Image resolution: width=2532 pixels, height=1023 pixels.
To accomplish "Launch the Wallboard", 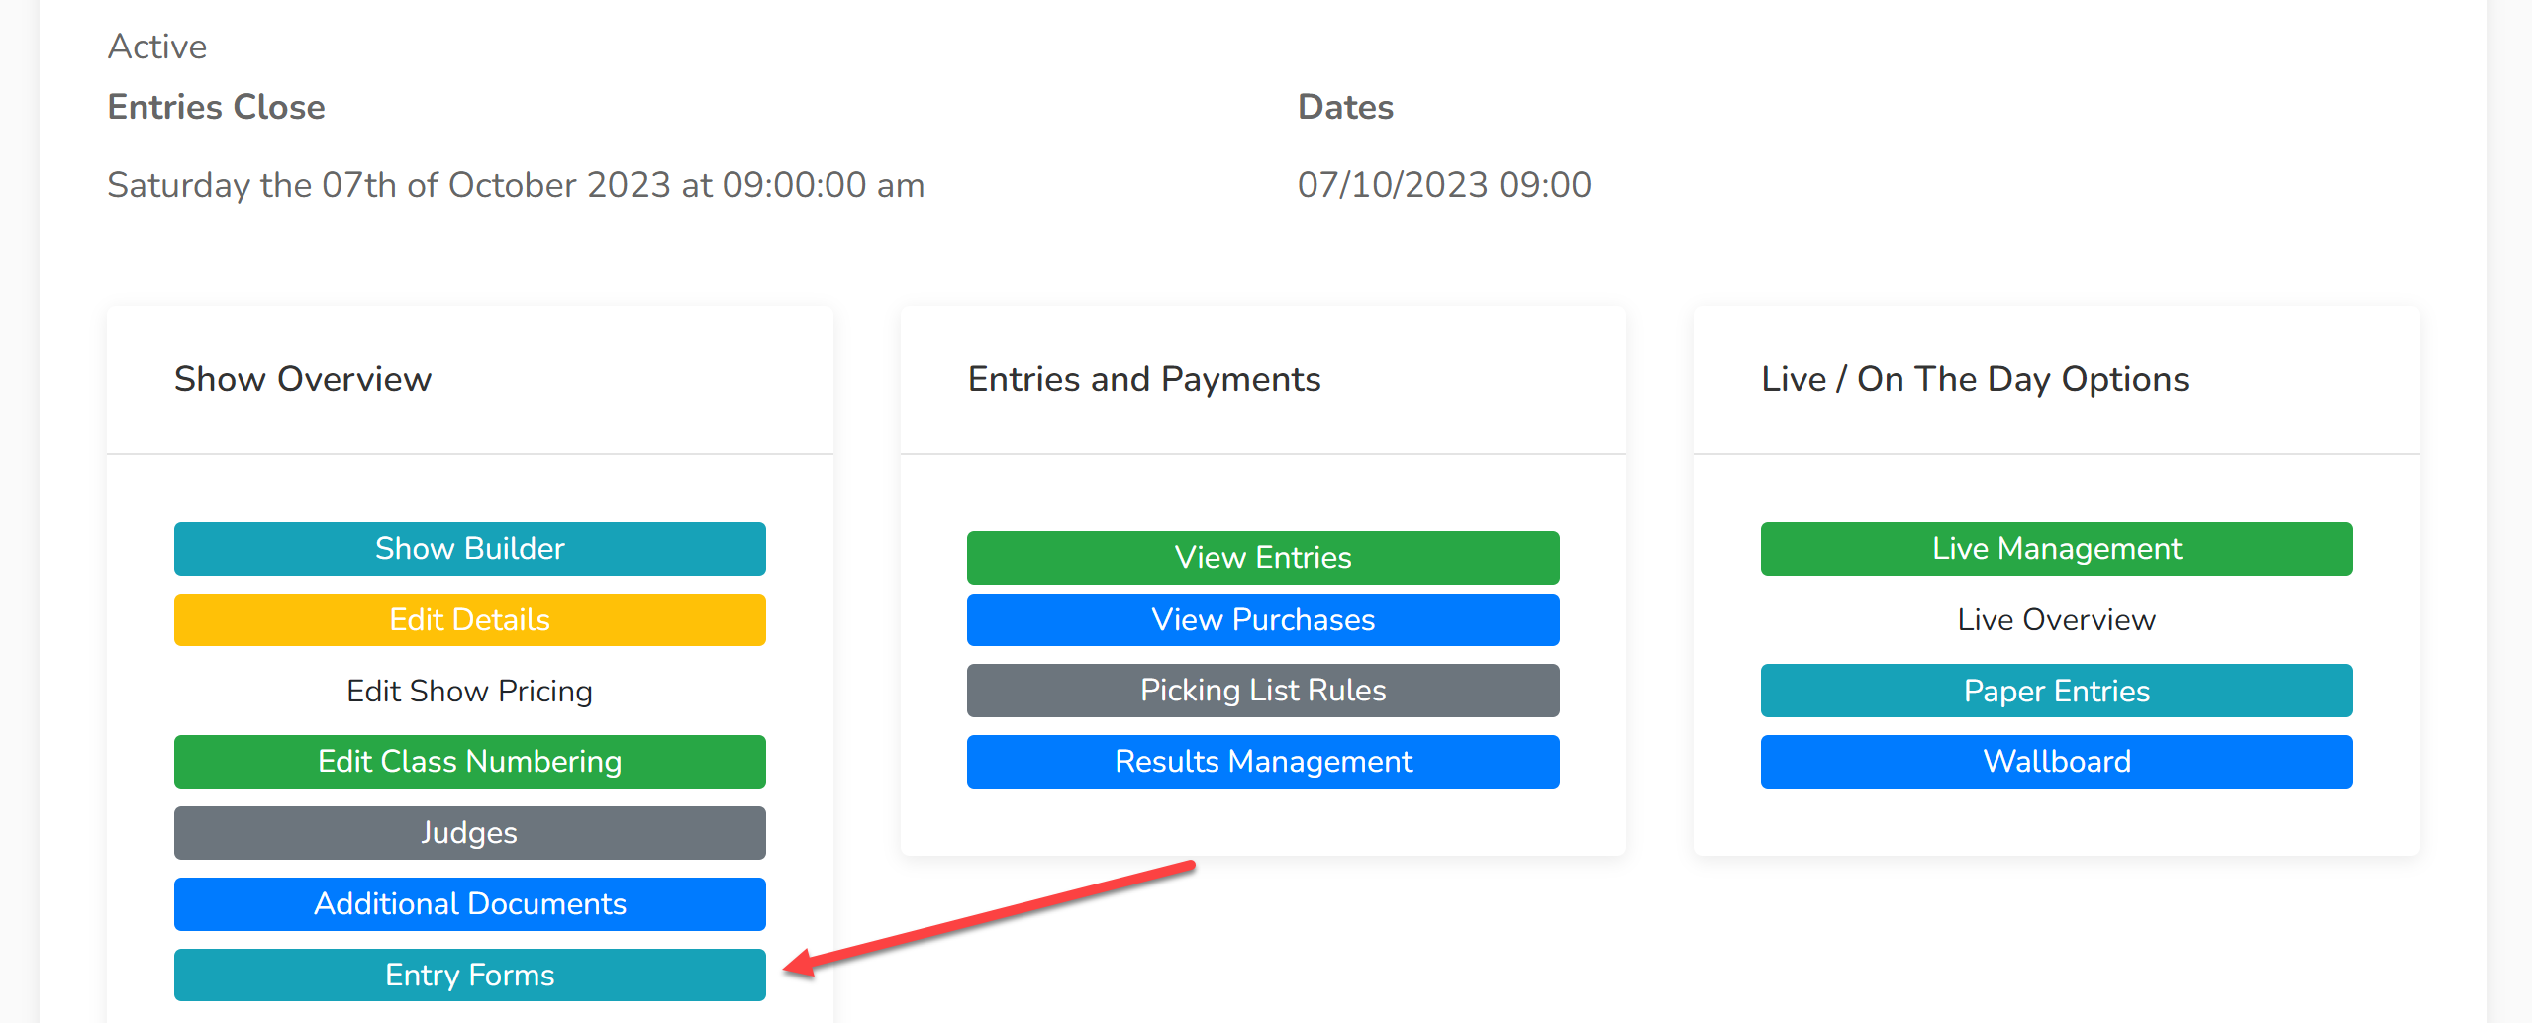I will click(x=2056, y=762).
